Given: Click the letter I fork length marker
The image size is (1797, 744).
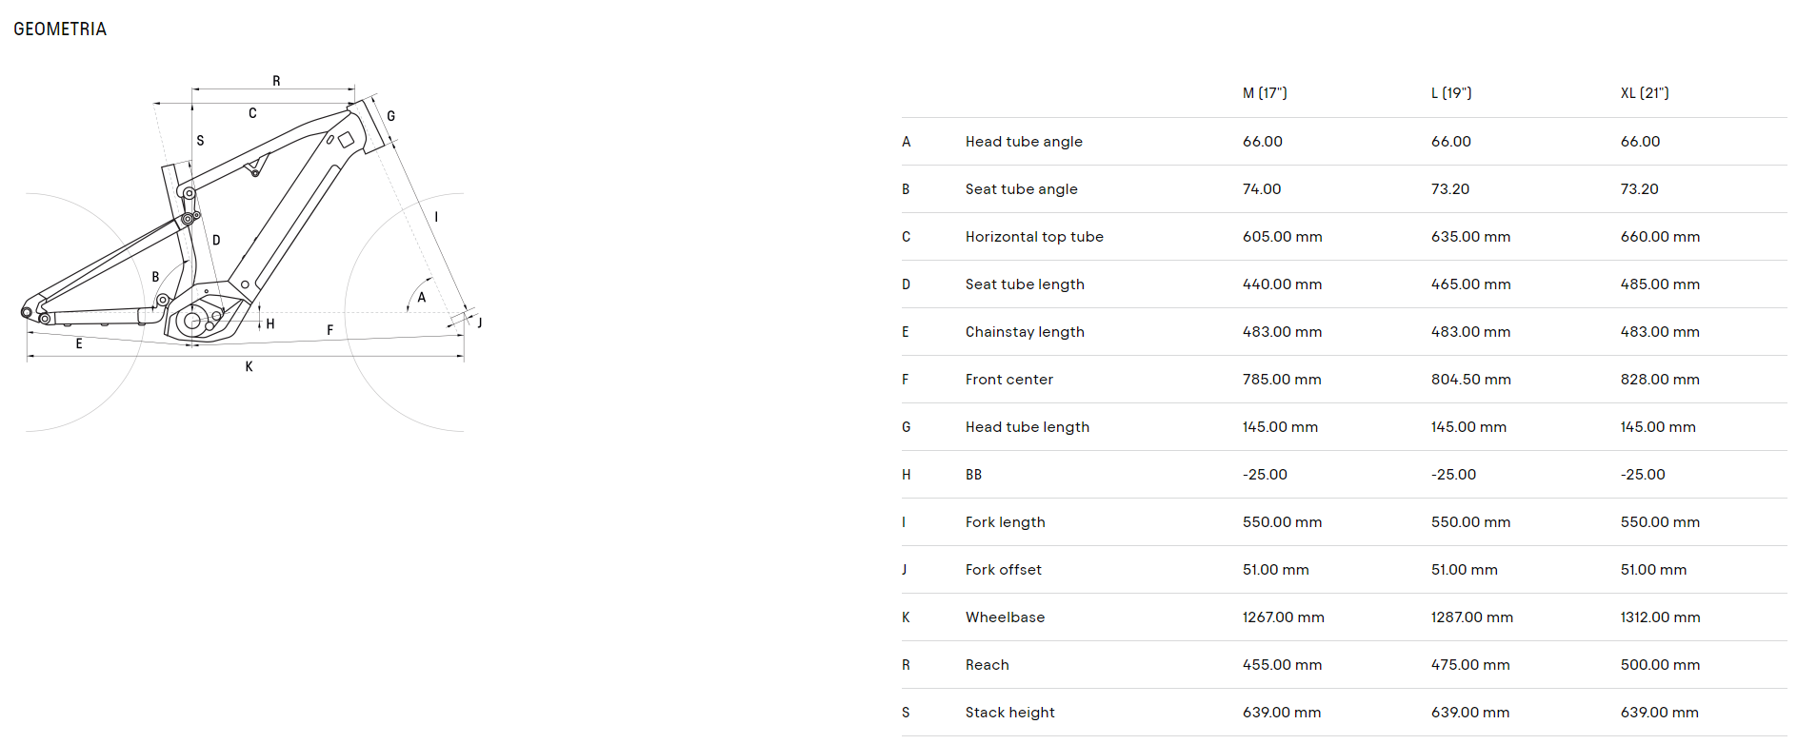Looking at the screenshot, I should coord(436,217).
